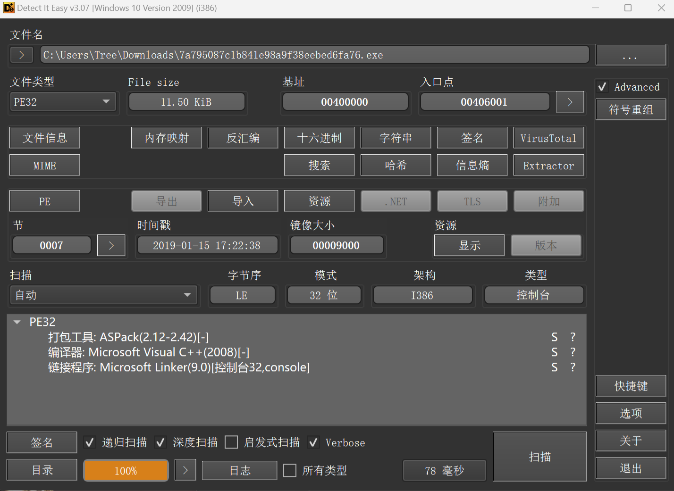The width and height of the screenshot is (674, 491).
Task: Click the file name path field
Action: tap(314, 55)
